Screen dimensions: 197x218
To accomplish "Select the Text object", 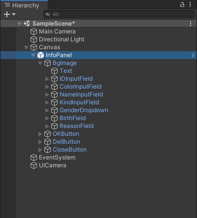I will click(x=66, y=71).
